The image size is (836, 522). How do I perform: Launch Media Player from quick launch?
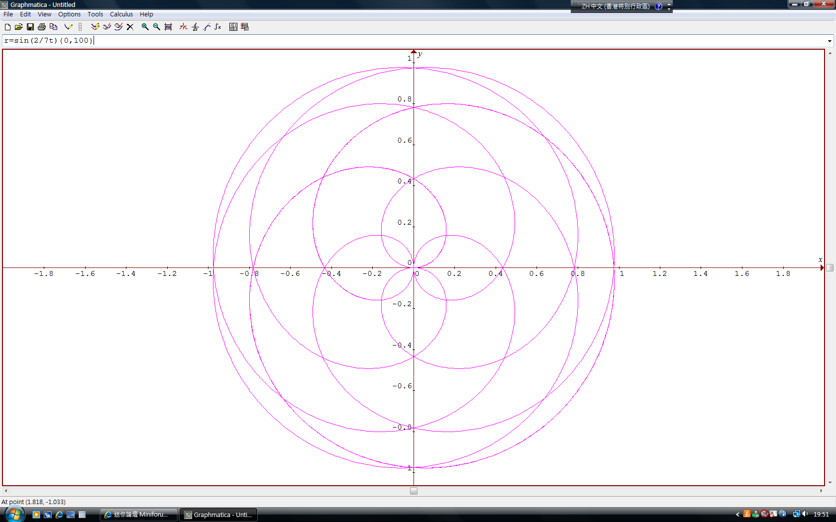click(36, 515)
